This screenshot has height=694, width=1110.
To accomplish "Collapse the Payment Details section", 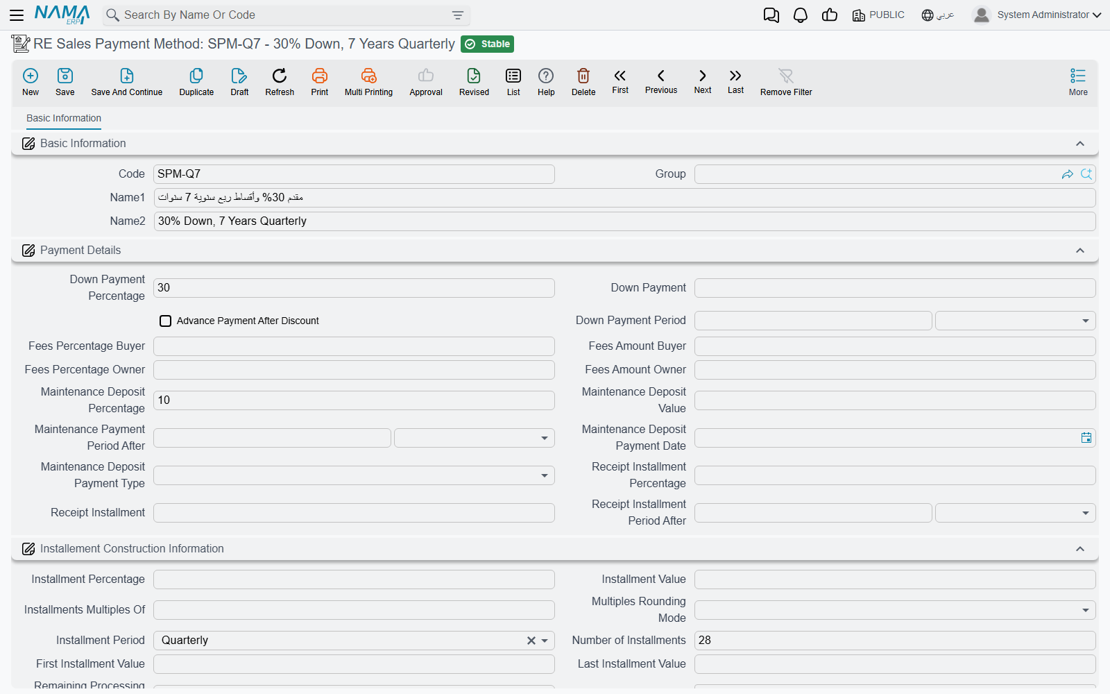I will tap(1080, 251).
